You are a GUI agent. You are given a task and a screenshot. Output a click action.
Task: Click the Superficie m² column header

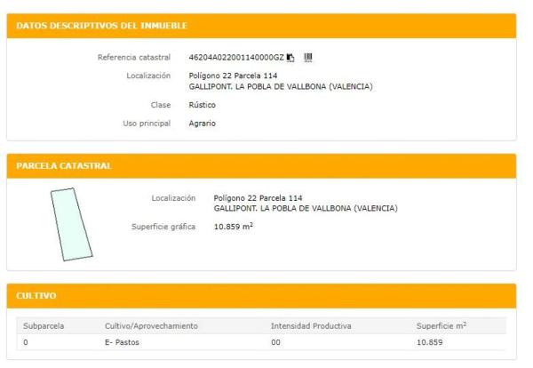click(x=441, y=326)
